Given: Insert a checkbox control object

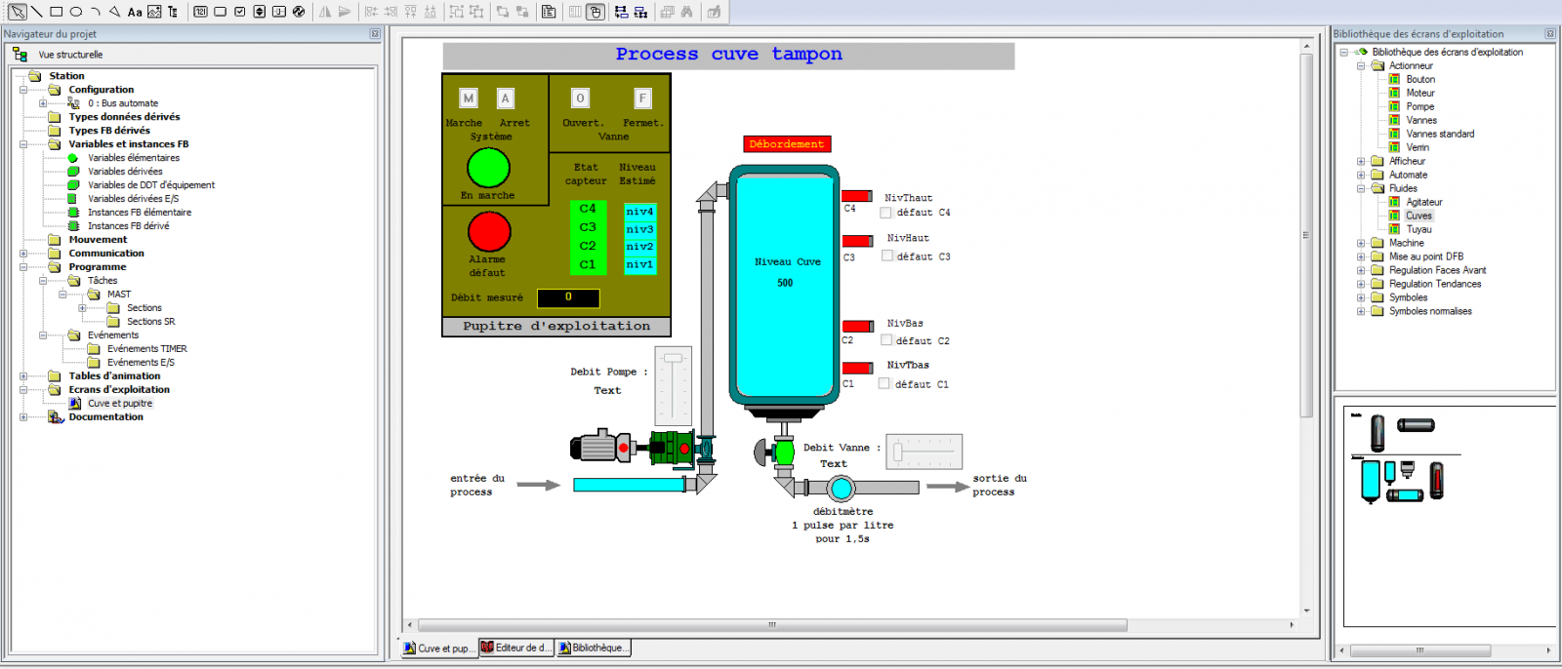Looking at the screenshot, I should point(239,12).
